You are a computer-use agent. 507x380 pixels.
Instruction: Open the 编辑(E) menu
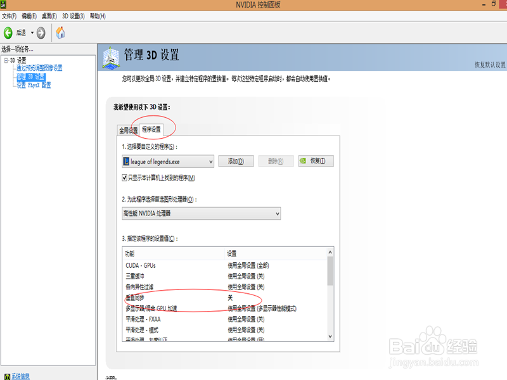(x=29, y=16)
